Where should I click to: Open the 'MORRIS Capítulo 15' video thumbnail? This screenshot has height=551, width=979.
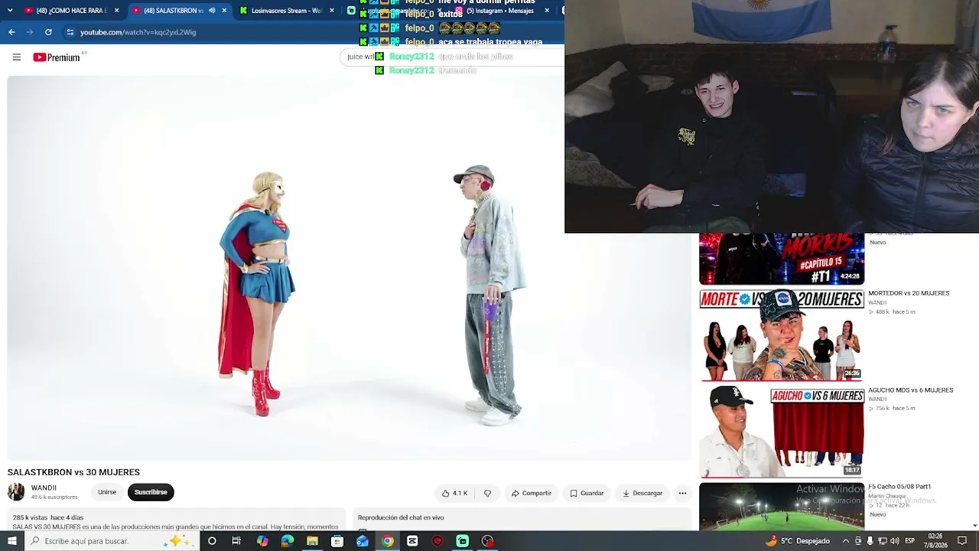point(782,259)
